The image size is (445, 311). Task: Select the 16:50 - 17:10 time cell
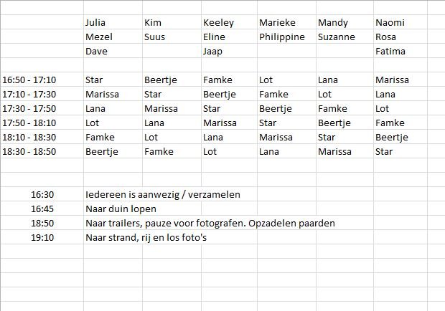point(42,80)
